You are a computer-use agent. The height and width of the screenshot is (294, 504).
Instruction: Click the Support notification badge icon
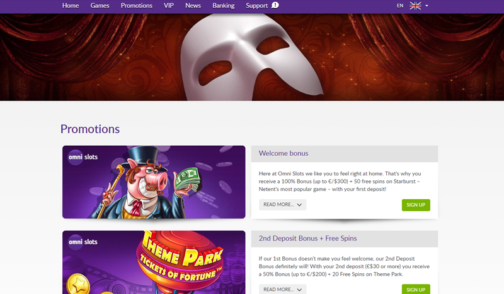pos(275,6)
